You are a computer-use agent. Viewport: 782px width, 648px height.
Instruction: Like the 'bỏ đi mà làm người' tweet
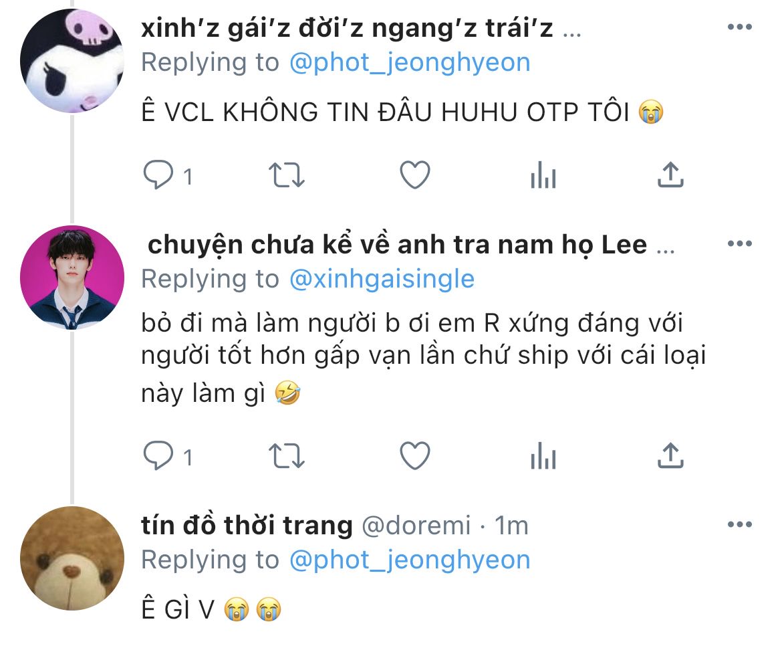(415, 456)
